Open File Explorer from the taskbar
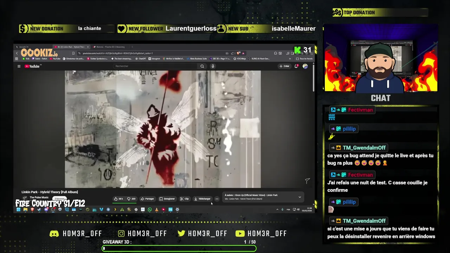Screen dimensions: 450x253 (x=25, y=209)
